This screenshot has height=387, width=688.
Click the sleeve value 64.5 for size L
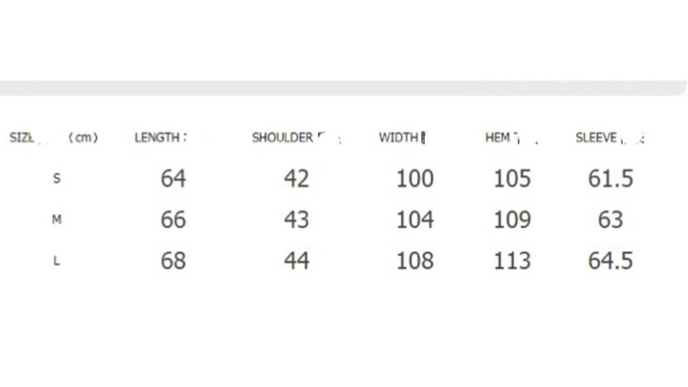point(611,261)
